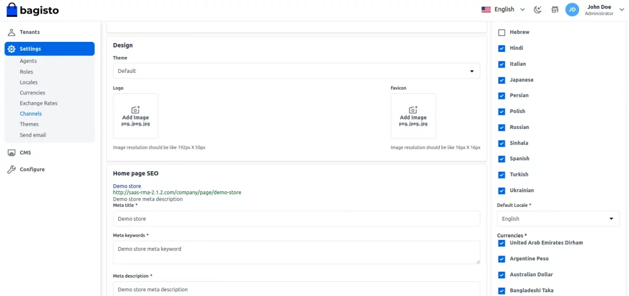This screenshot has height=296, width=629.
Task: Go to Exchange Rates submenu
Action: pyautogui.click(x=39, y=103)
